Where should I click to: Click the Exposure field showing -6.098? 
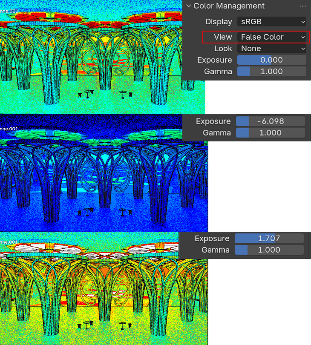click(271, 121)
